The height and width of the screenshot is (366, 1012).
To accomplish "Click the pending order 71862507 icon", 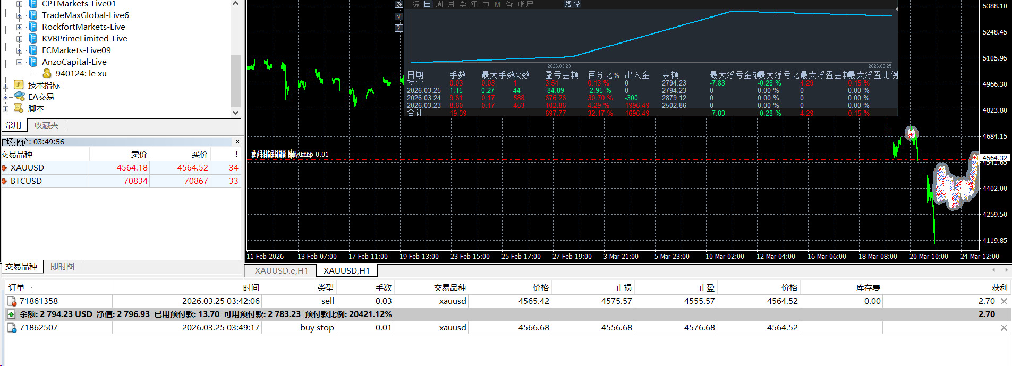I will tap(12, 328).
